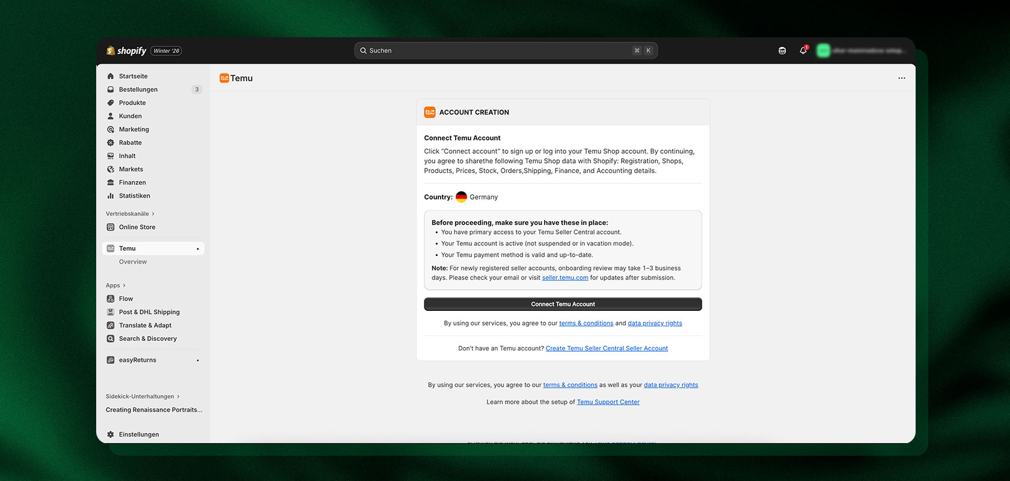Click the Connect Temu Account button
The width and height of the screenshot is (1010, 481).
click(563, 304)
